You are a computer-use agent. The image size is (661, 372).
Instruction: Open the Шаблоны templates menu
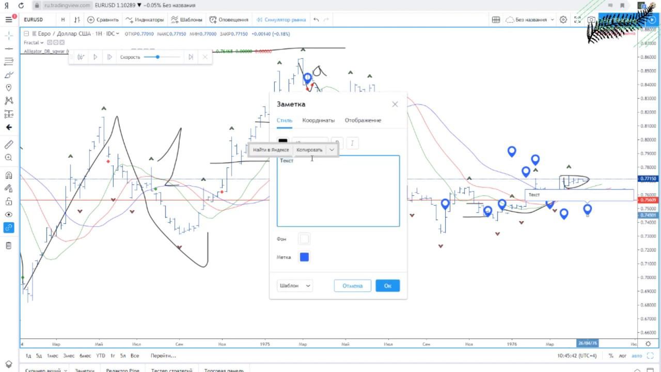(x=186, y=20)
